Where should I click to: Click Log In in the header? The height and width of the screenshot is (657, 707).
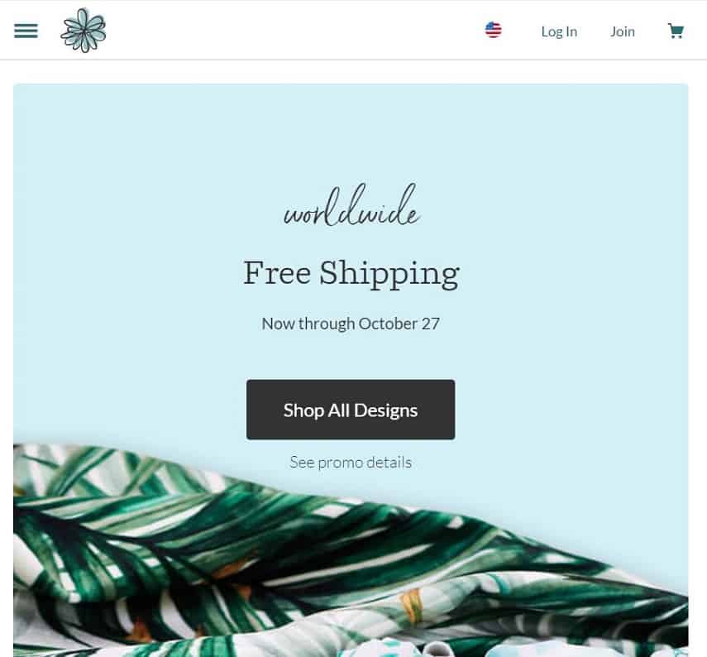[559, 31]
